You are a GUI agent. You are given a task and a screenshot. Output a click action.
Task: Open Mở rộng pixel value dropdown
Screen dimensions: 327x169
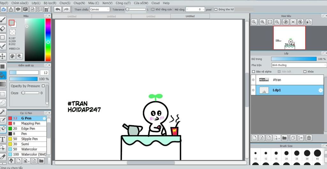pyautogui.click(x=195, y=9)
